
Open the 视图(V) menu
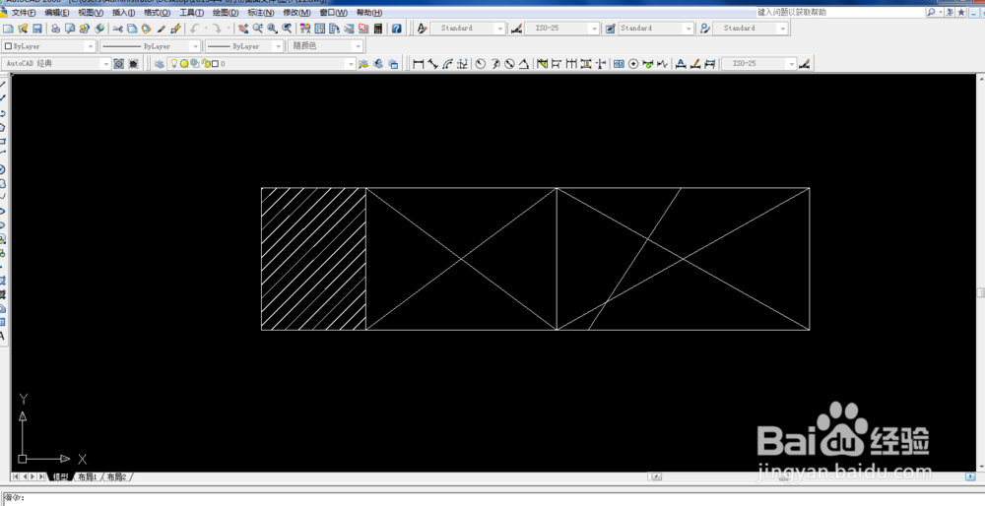click(x=91, y=13)
